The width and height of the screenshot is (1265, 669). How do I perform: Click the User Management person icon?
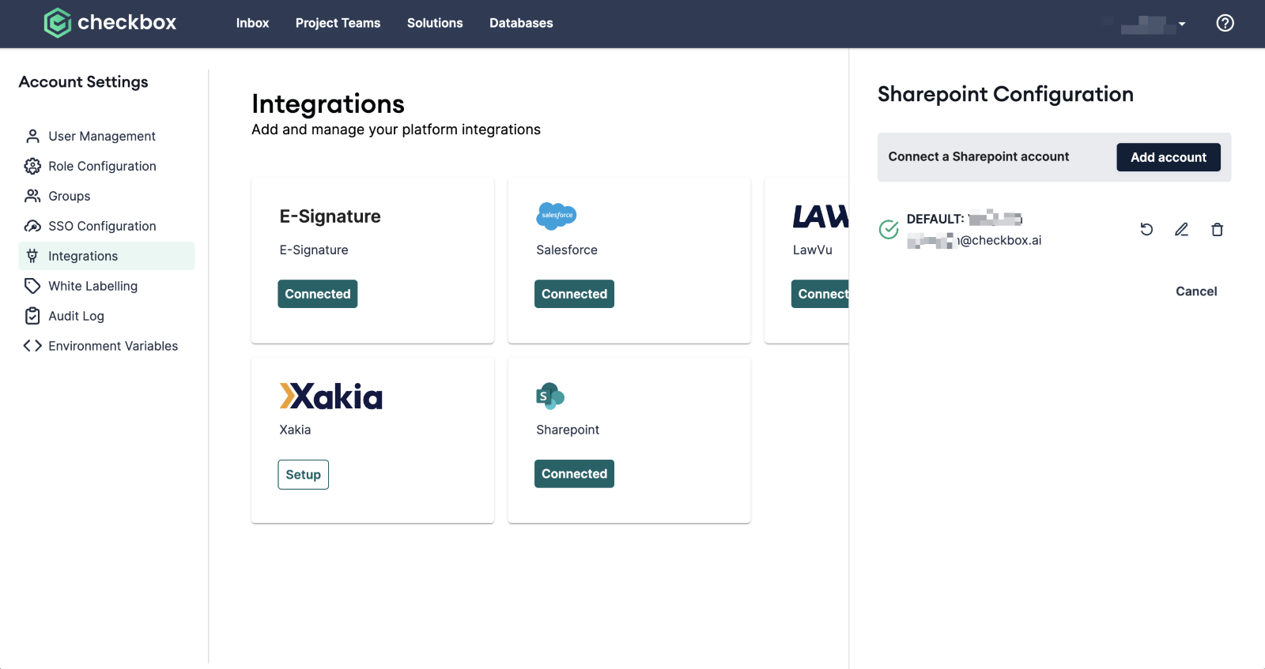coord(32,136)
